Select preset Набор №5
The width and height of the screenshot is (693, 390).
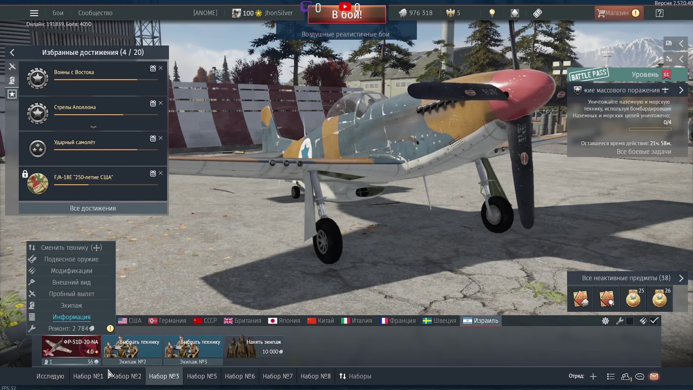click(x=202, y=376)
